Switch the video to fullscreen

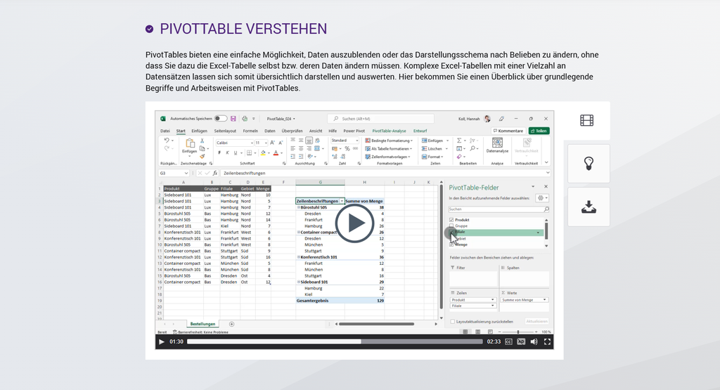(x=547, y=342)
